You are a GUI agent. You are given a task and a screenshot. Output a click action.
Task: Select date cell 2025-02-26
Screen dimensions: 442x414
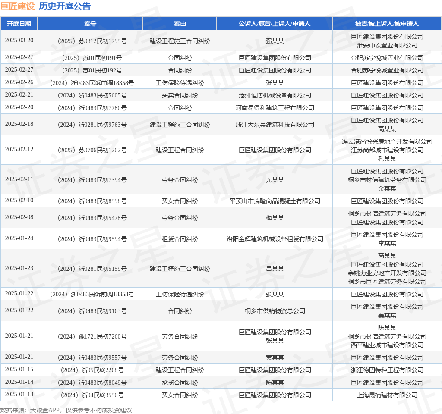(x=19, y=82)
